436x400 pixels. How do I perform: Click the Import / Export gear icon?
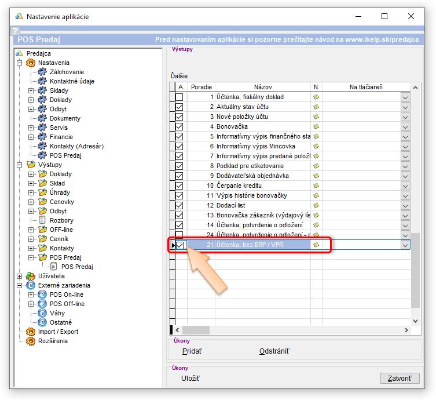(x=31, y=332)
